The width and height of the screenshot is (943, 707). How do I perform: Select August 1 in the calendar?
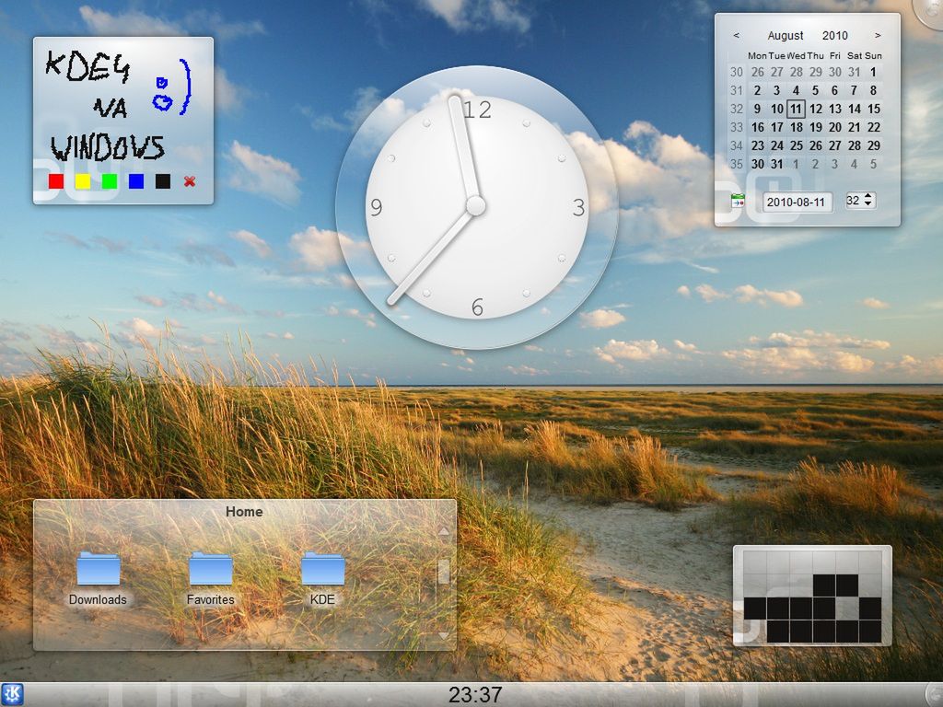pyautogui.click(x=873, y=72)
